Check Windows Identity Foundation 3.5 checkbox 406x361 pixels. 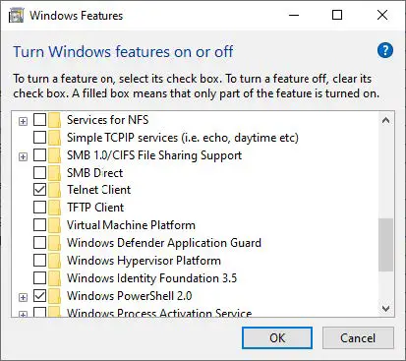point(39,278)
